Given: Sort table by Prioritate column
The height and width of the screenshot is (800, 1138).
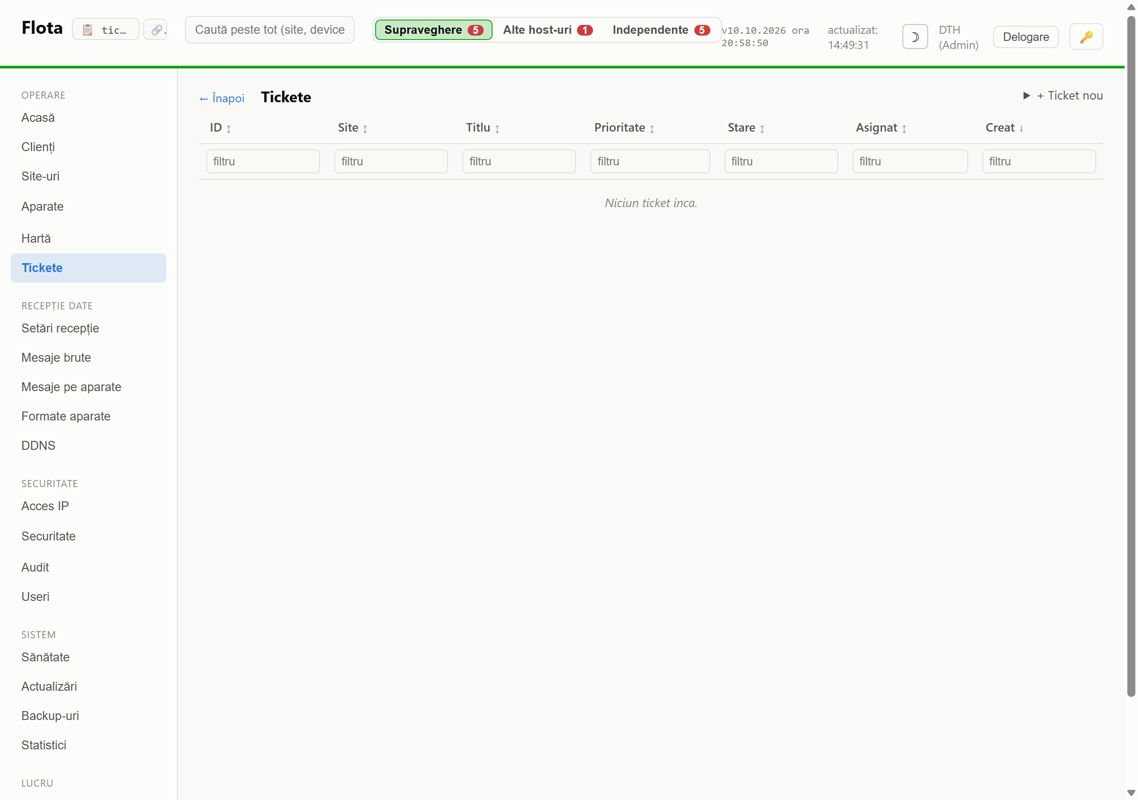Looking at the screenshot, I should 625,128.
